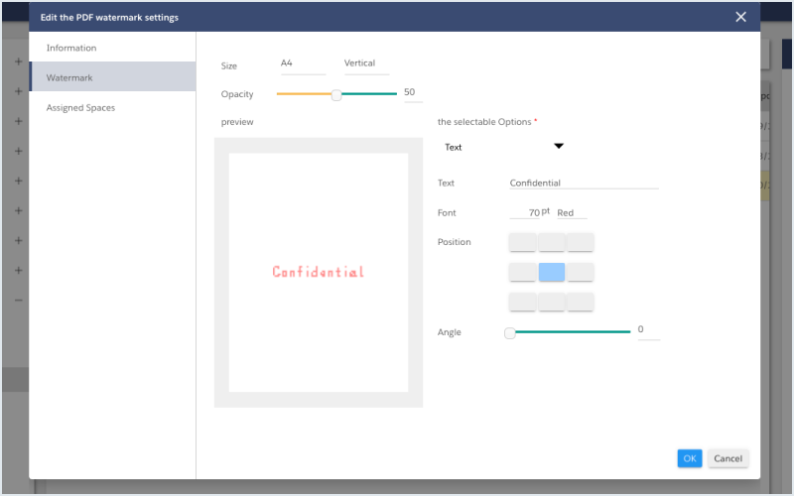This screenshot has height=496, width=794.
Task: Set watermark position to bottom-left
Action: click(522, 303)
